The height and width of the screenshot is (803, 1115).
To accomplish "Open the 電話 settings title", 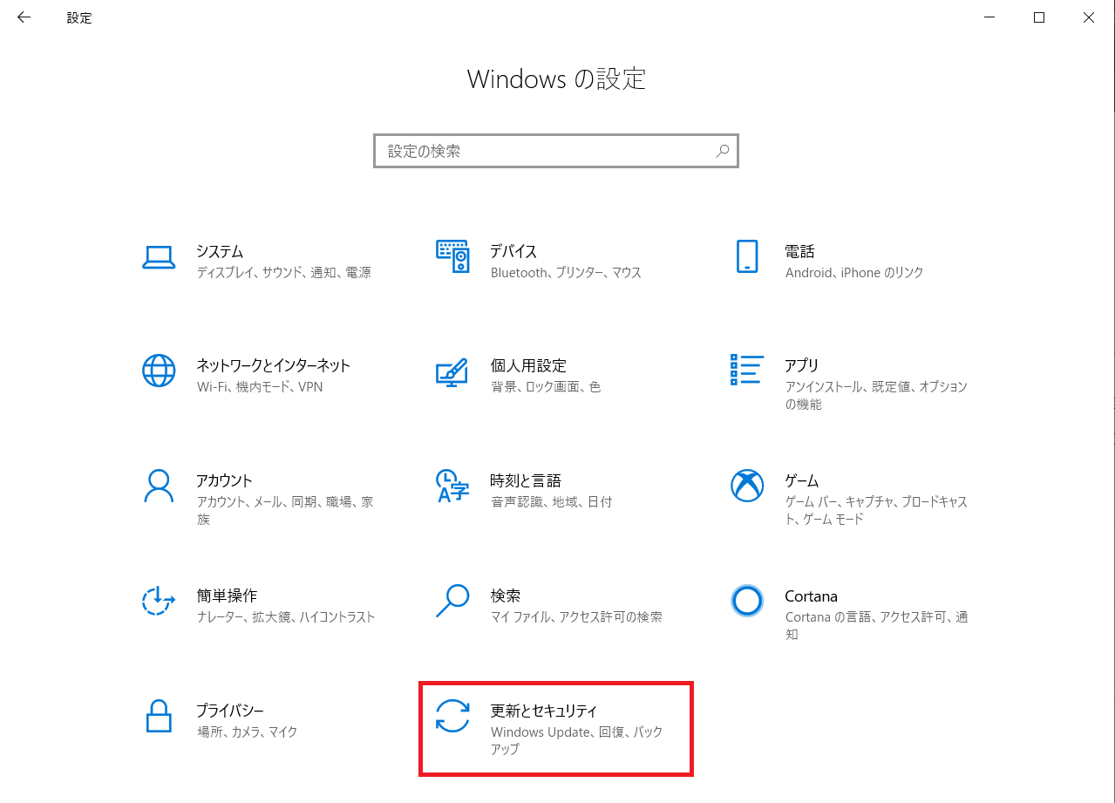I will pyautogui.click(x=800, y=251).
